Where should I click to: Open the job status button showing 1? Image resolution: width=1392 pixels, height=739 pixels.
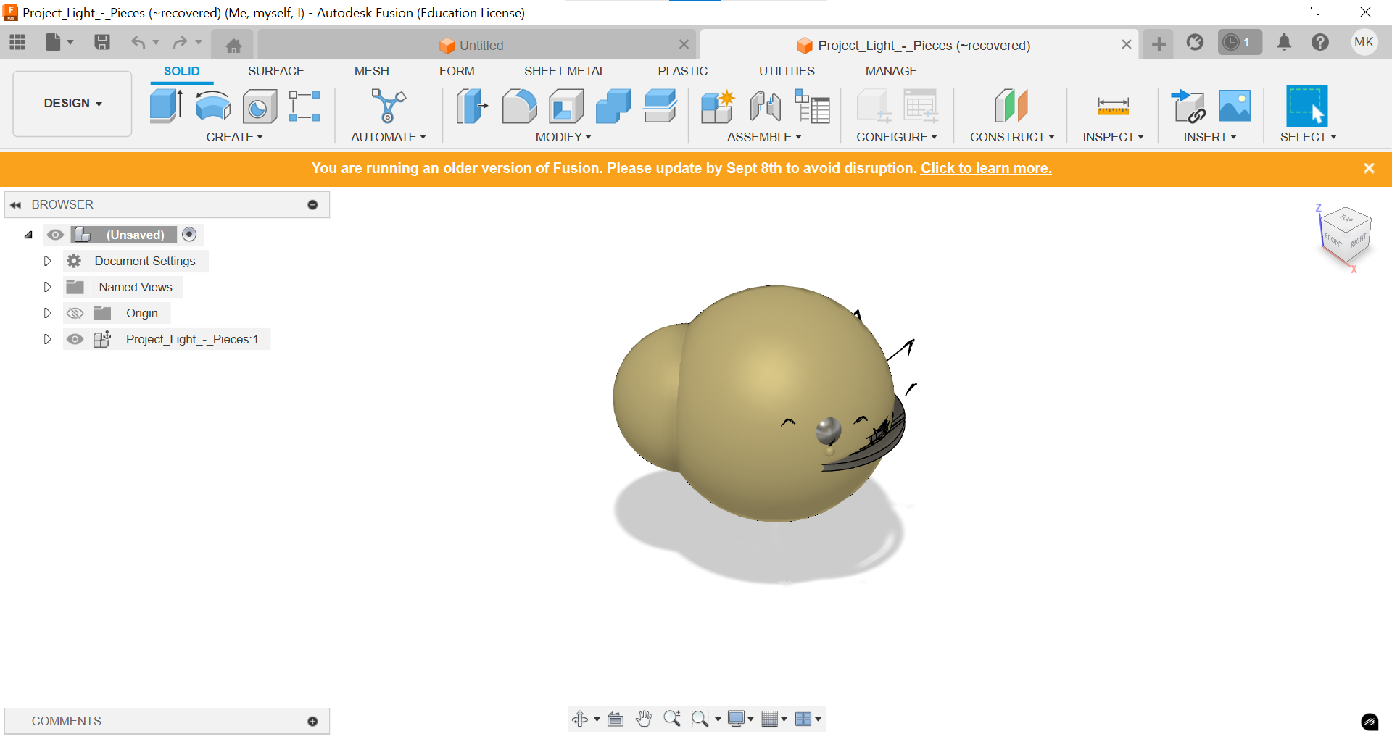click(1240, 43)
